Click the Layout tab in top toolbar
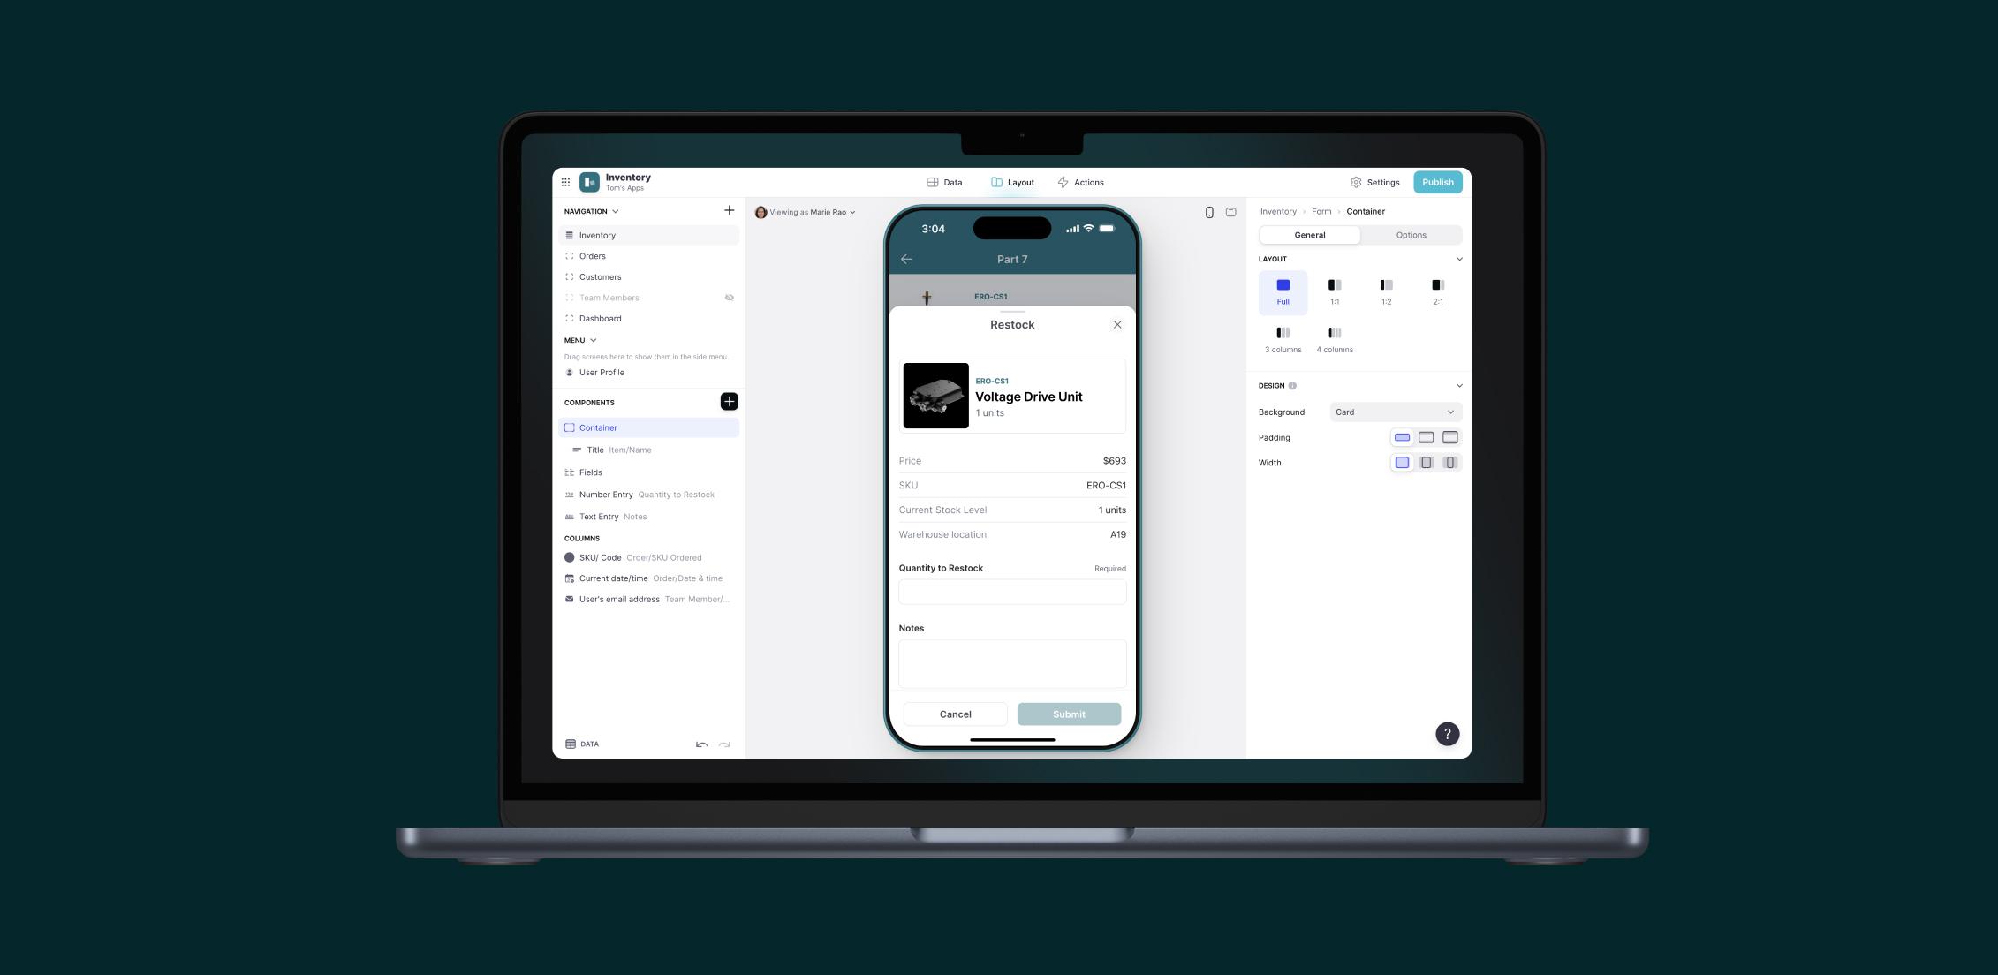1998x975 pixels. pyautogui.click(x=1011, y=182)
